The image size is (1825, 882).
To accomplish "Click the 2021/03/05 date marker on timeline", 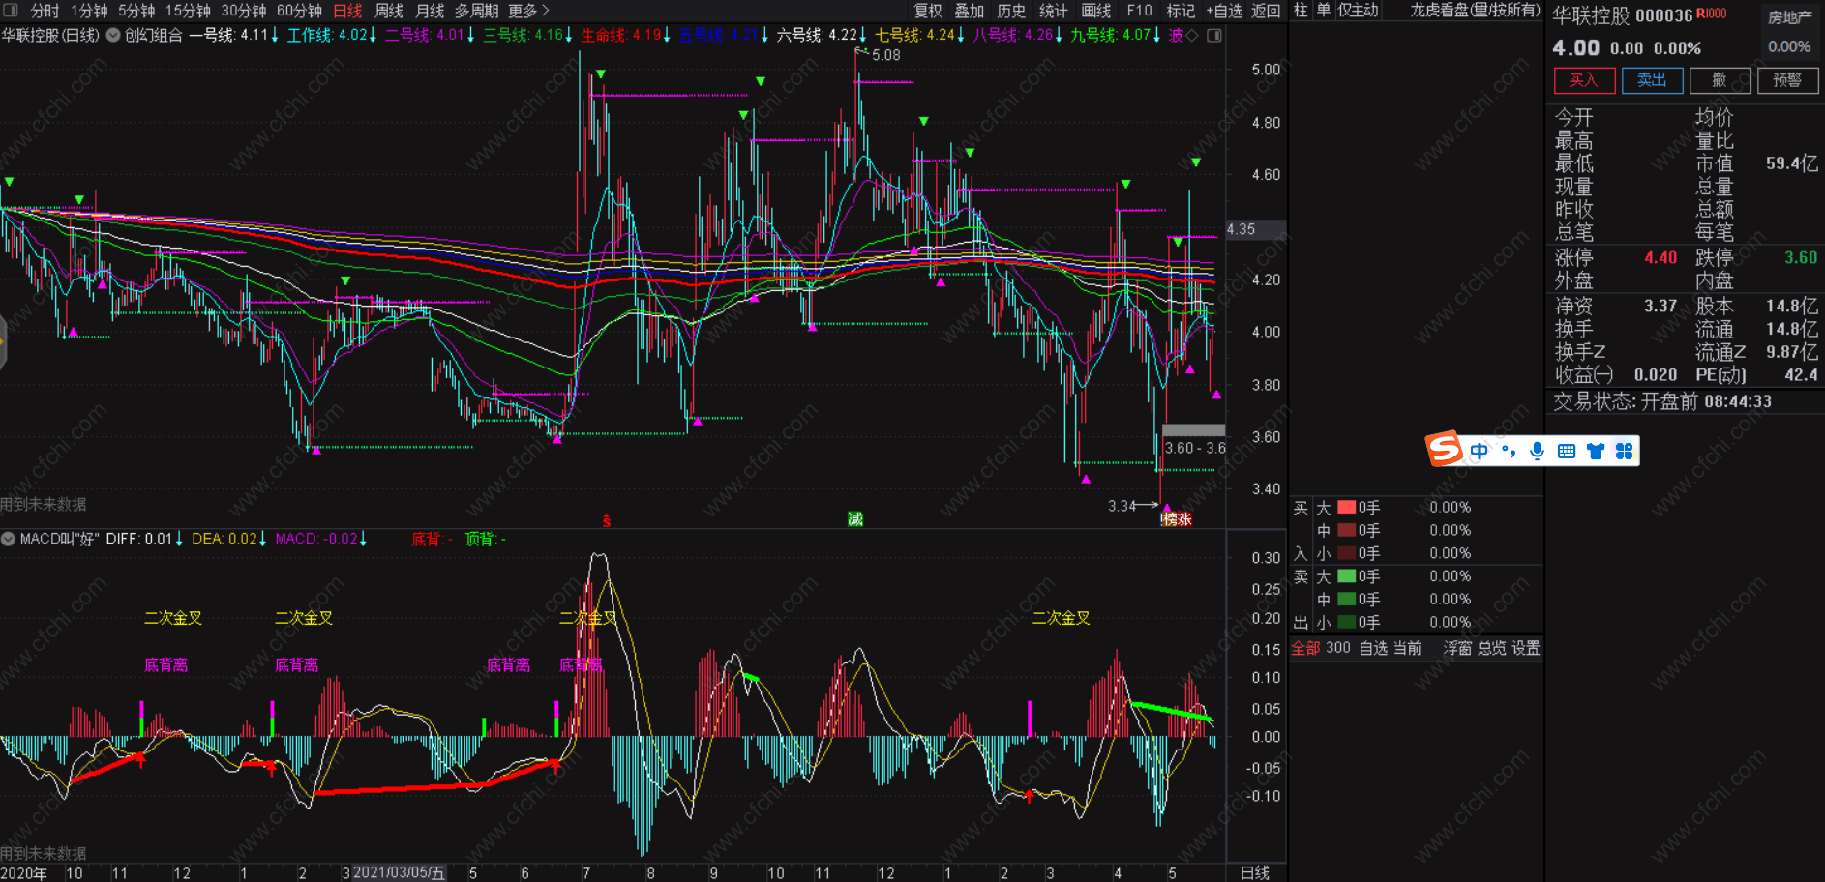I will [x=399, y=872].
